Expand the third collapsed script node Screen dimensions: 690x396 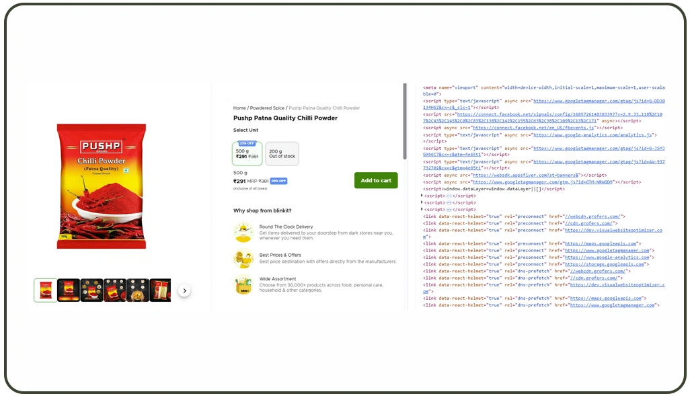422,210
